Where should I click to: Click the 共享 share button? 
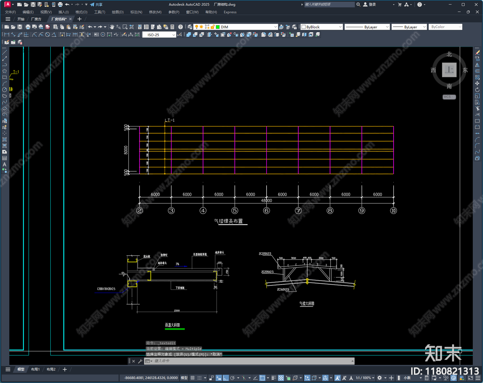coord(96,5)
